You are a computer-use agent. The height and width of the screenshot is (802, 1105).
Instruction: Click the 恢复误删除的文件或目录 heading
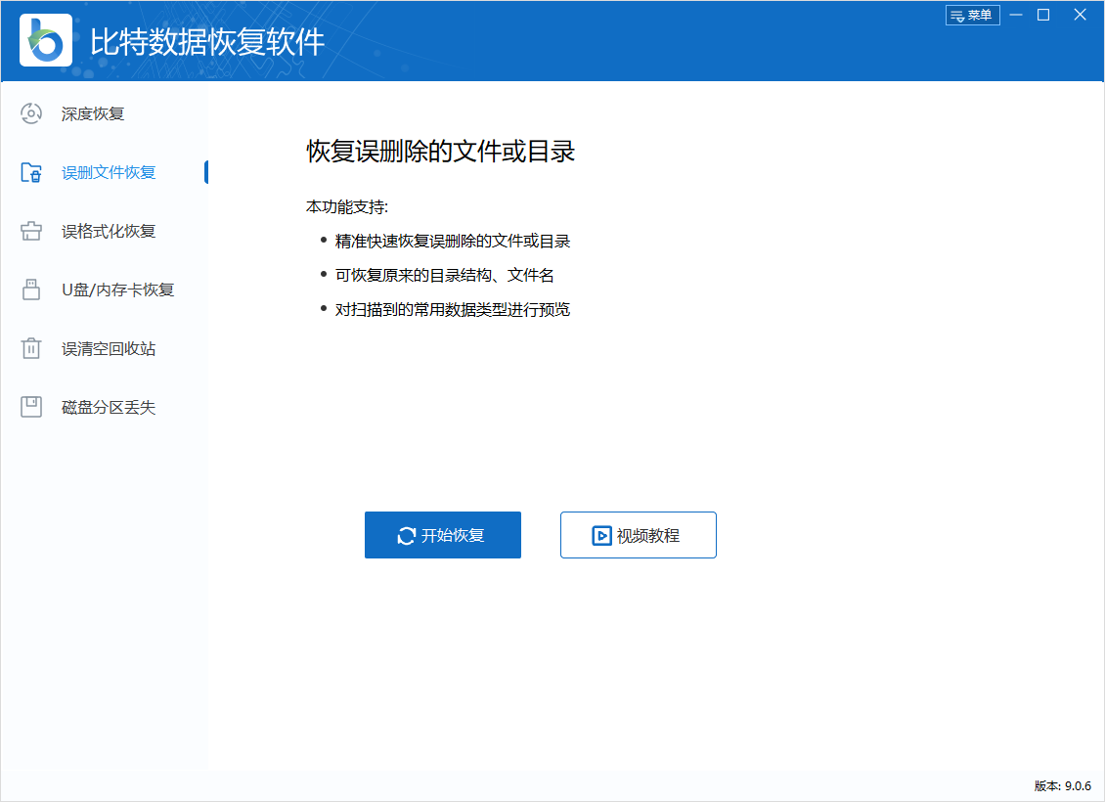click(439, 152)
